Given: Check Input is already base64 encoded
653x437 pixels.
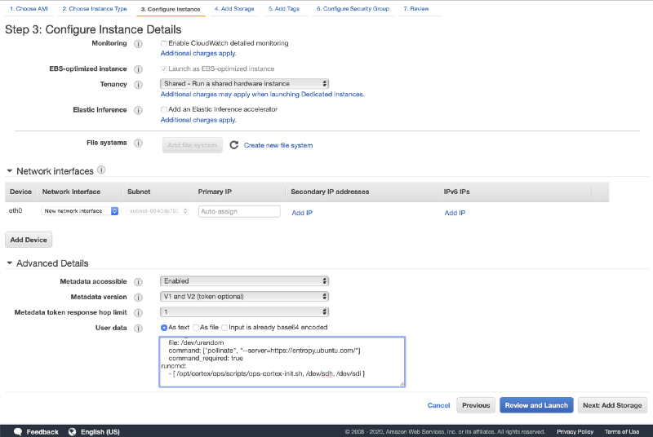Looking at the screenshot, I should tap(225, 328).
